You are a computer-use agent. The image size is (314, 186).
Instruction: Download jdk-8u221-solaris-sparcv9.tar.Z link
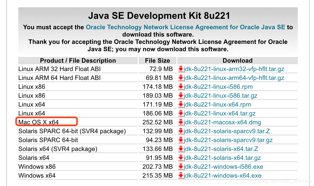pyautogui.click(x=227, y=131)
